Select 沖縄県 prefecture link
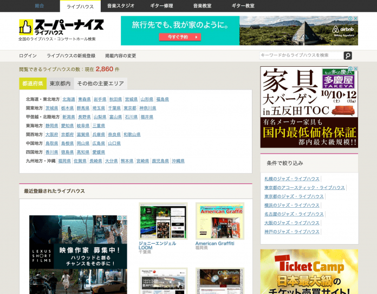 coord(178,161)
